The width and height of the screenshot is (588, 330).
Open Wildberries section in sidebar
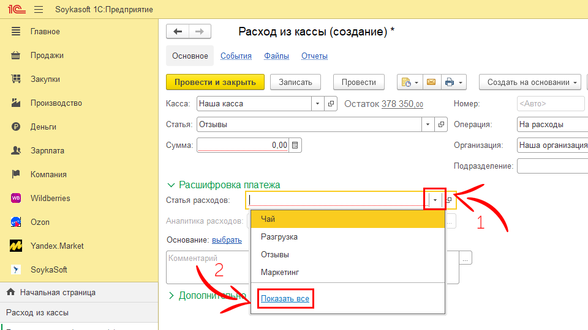coord(50,198)
